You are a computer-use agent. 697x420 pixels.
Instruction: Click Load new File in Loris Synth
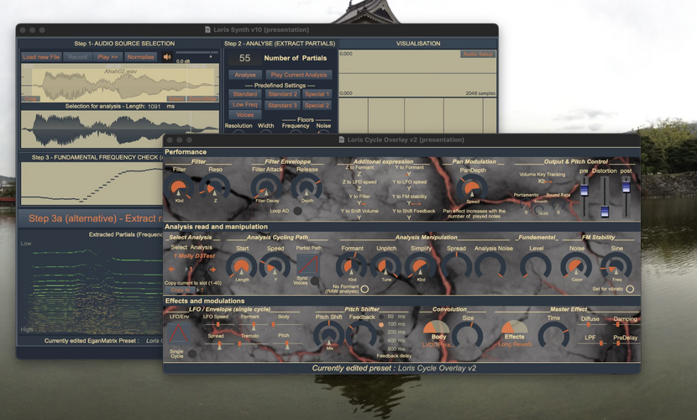point(41,57)
